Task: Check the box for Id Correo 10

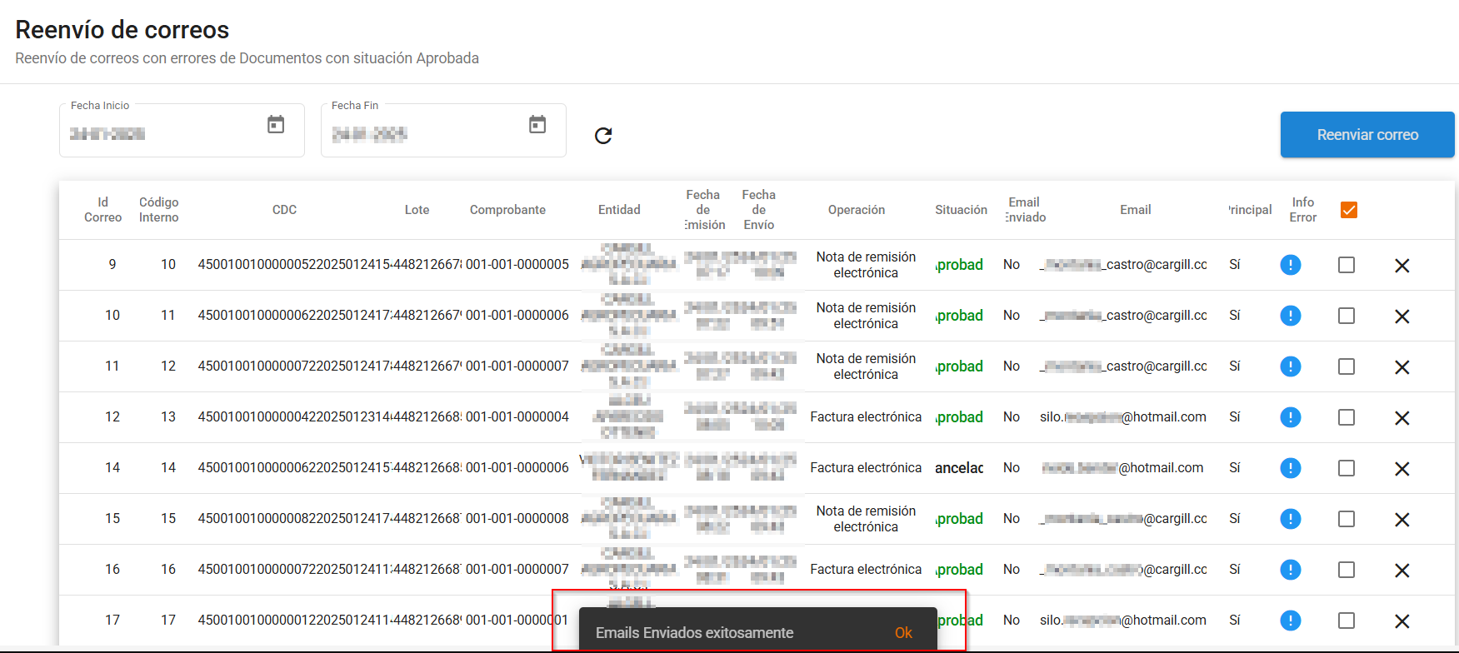Action: (x=1347, y=316)
